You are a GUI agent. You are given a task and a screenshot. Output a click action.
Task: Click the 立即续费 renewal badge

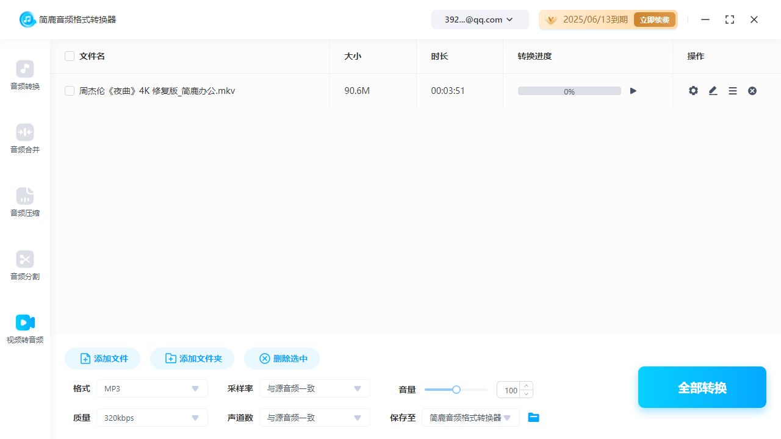(654, 19)
